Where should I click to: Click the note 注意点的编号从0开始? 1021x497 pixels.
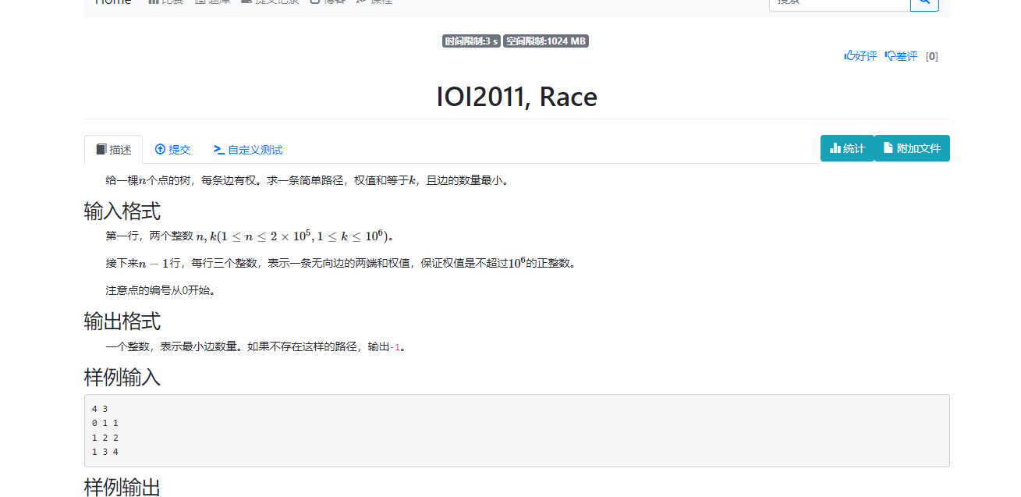[x=160, y=290]
